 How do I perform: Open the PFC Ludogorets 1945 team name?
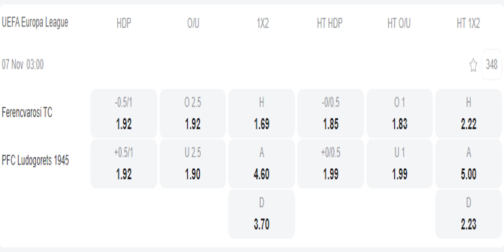tap(35, 160)
